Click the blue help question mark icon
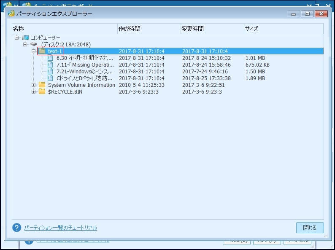Image resolution: width=335 pixels, height=250 pixels. [16, 228]
